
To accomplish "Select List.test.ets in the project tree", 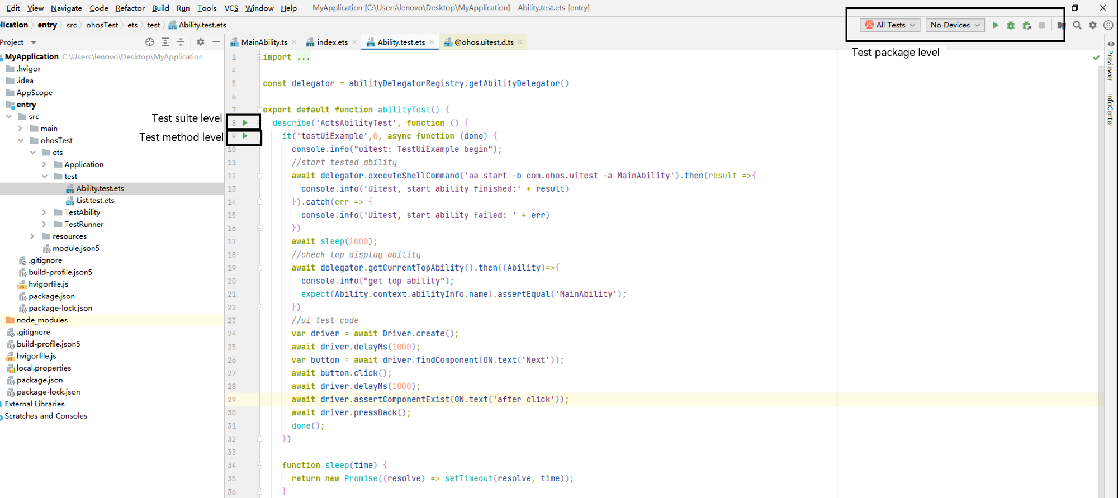I will [95, 200].
